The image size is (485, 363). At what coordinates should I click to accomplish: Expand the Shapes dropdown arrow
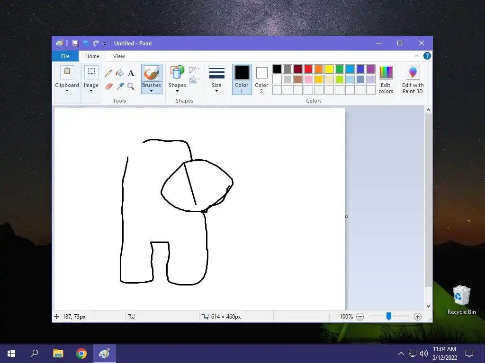177,91
